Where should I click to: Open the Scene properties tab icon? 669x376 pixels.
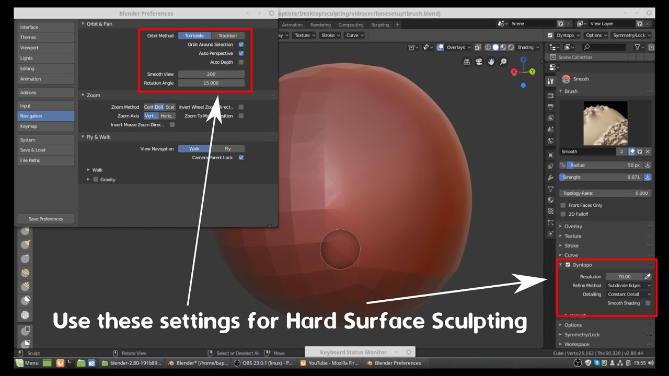550,129
